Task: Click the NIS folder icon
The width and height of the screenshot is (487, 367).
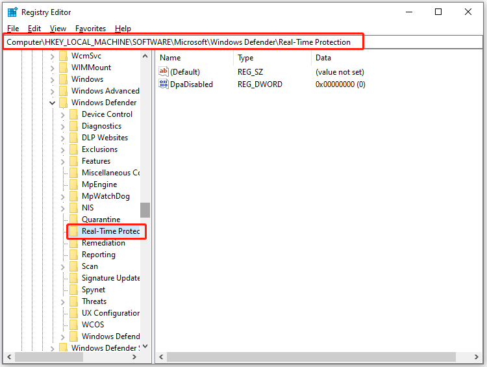Action: pyautogui.click(x=73, y=208)
